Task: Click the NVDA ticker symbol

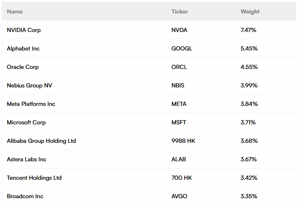Action: [x=179, y=30]
